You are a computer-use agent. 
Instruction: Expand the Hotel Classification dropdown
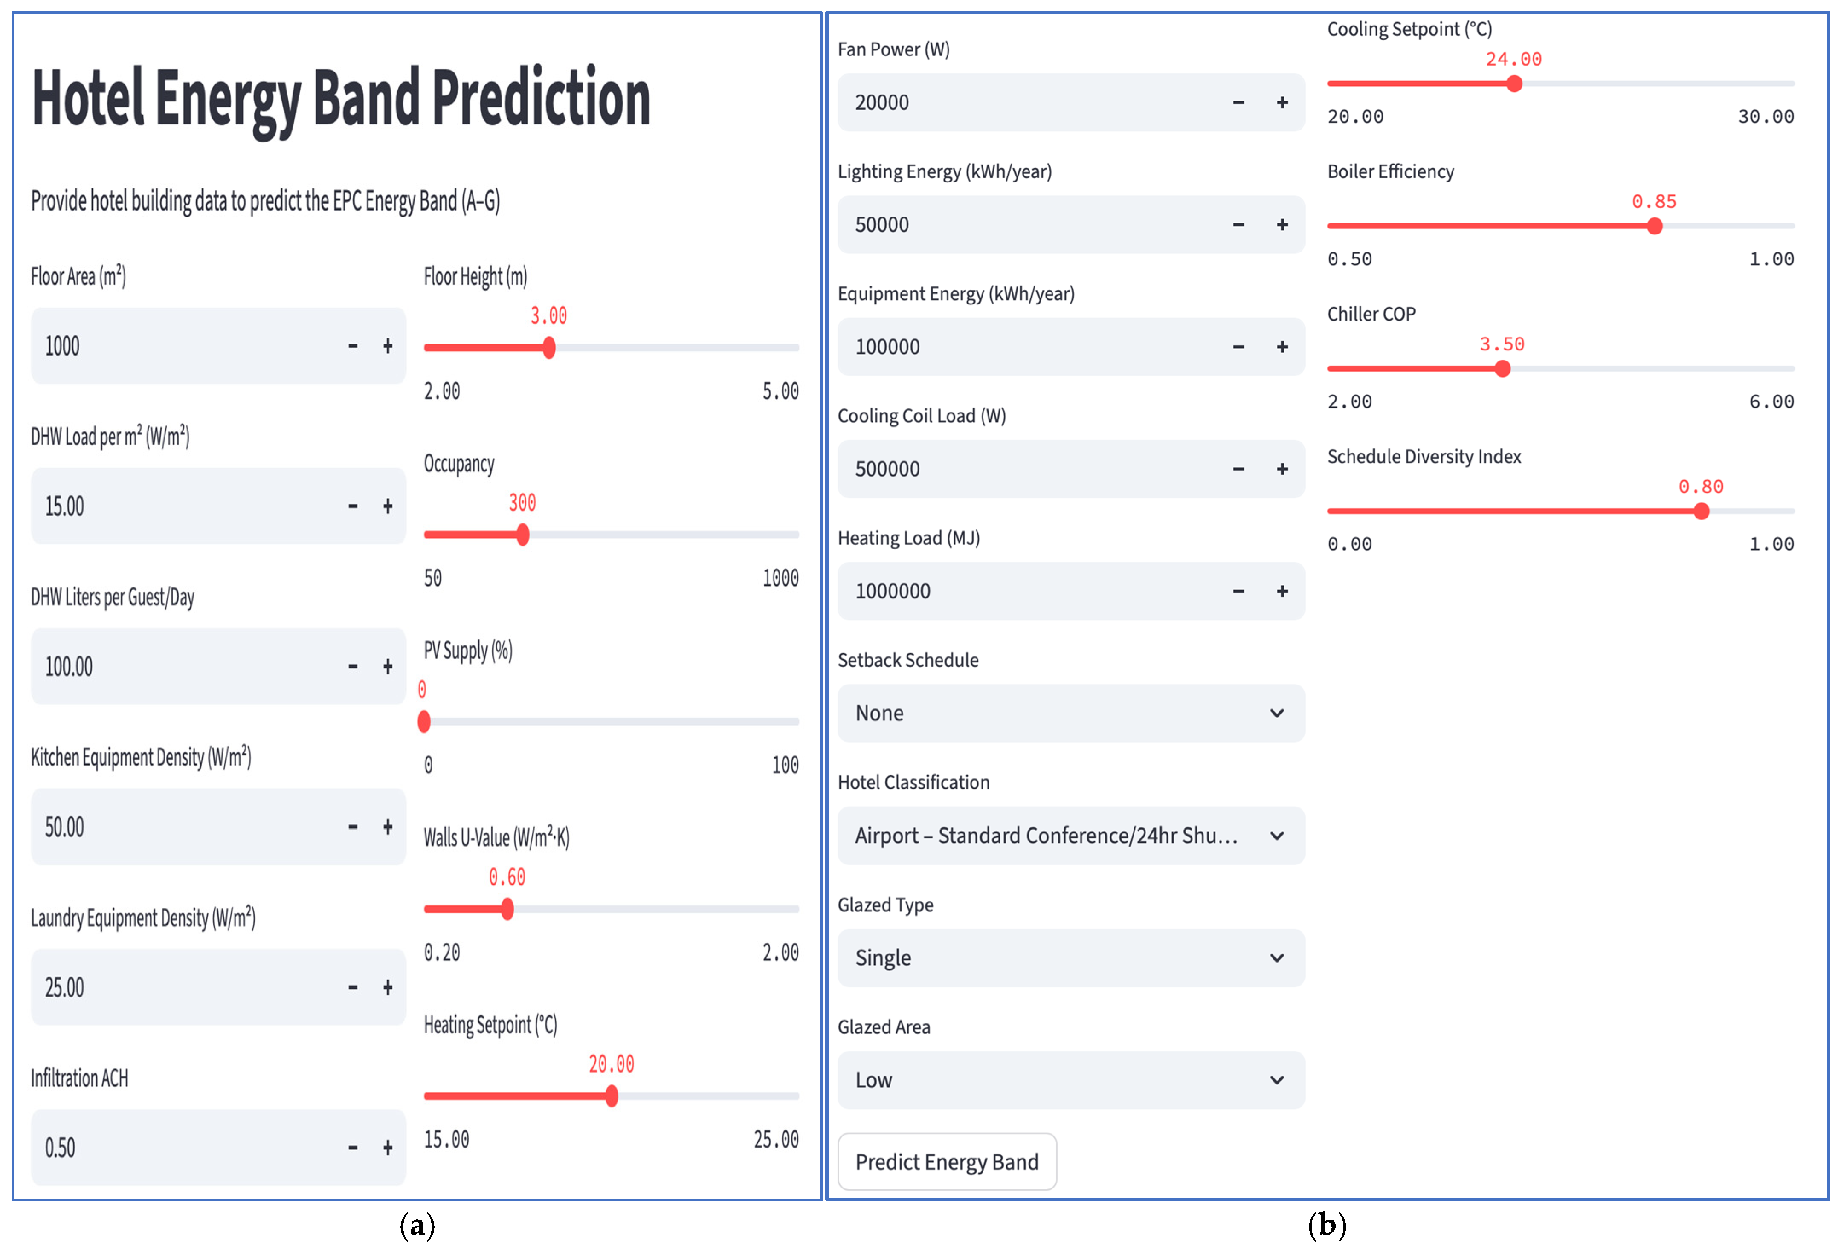1070,836
